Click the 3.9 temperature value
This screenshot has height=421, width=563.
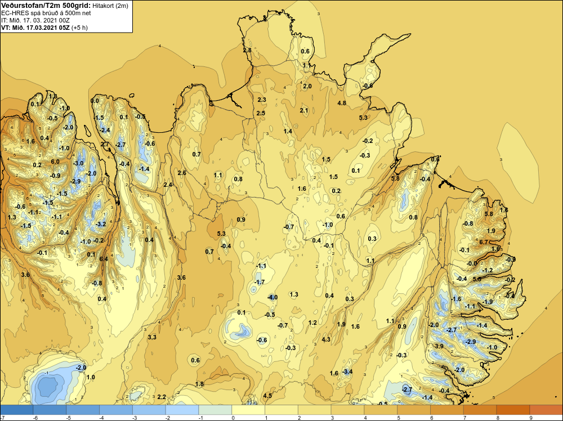click(x=439, y=346)
